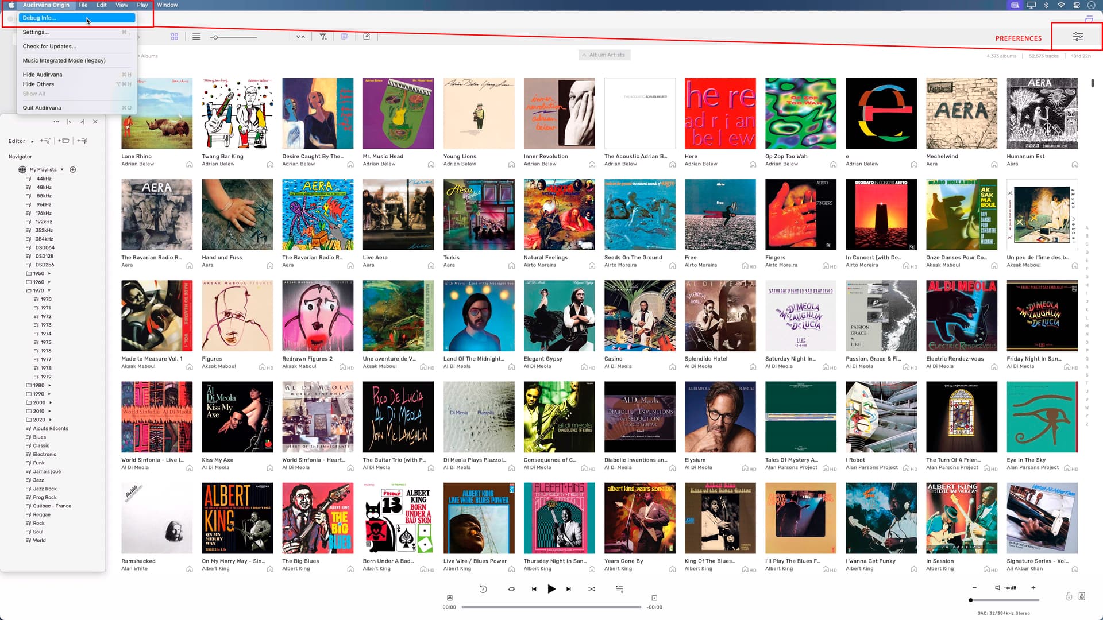
Task: Switch to grid view icon in toolbar
Action: (x=175, y=37)
